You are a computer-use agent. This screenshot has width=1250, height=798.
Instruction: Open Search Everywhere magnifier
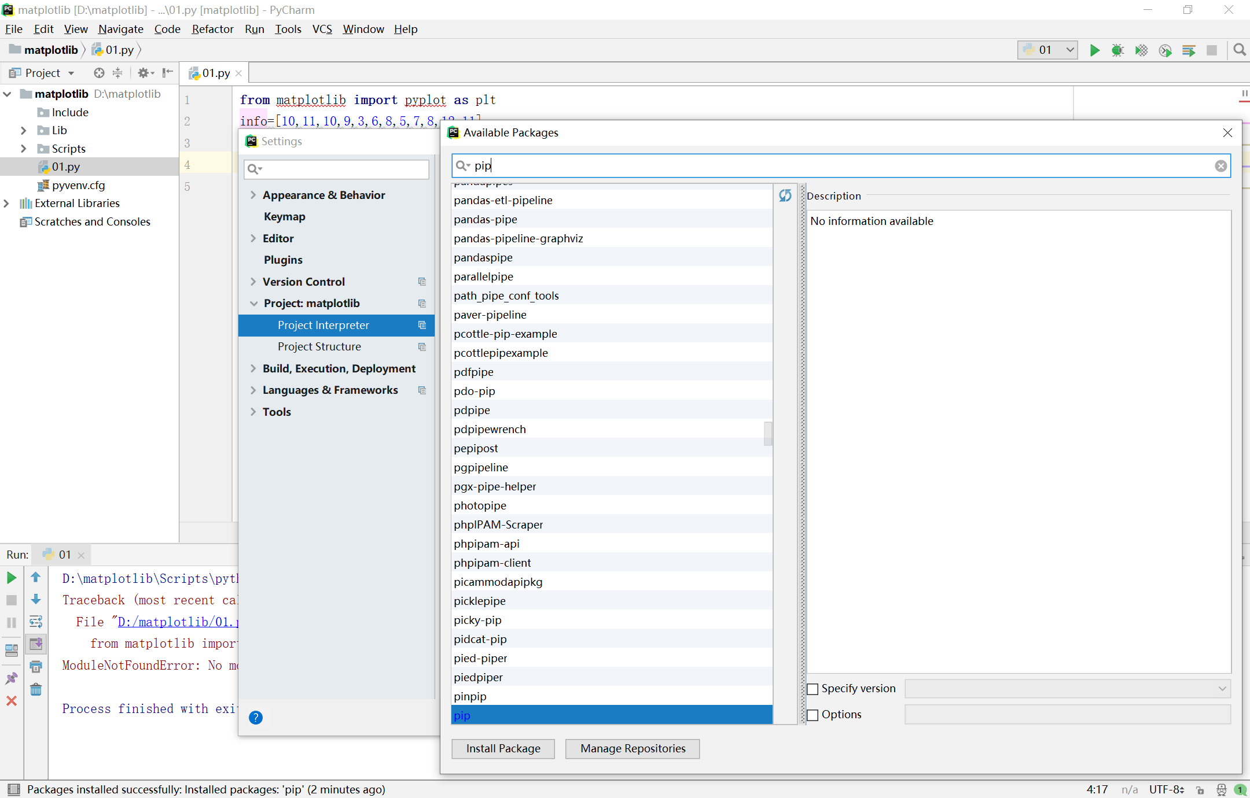click(x=1239, y=50)
